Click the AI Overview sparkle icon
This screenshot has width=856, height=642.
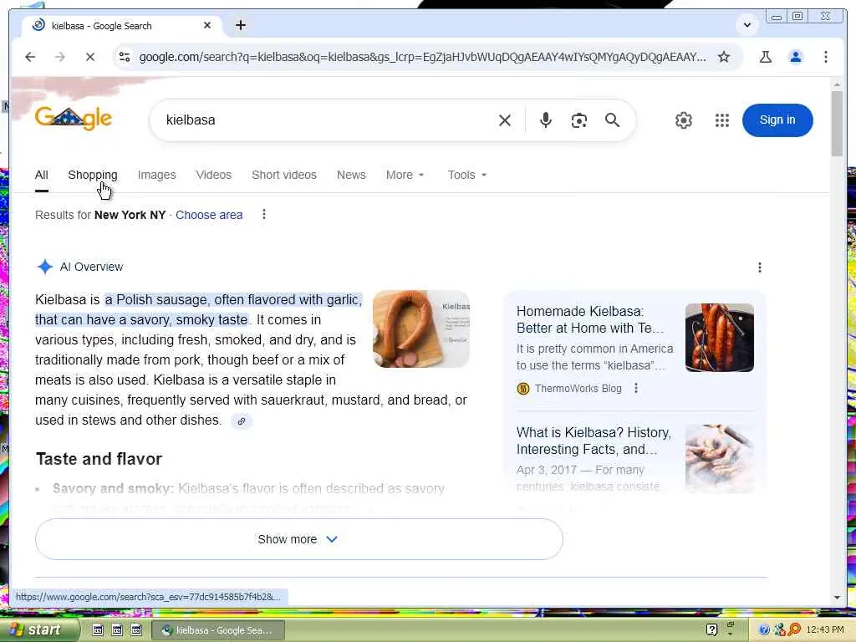pos(45,267)
